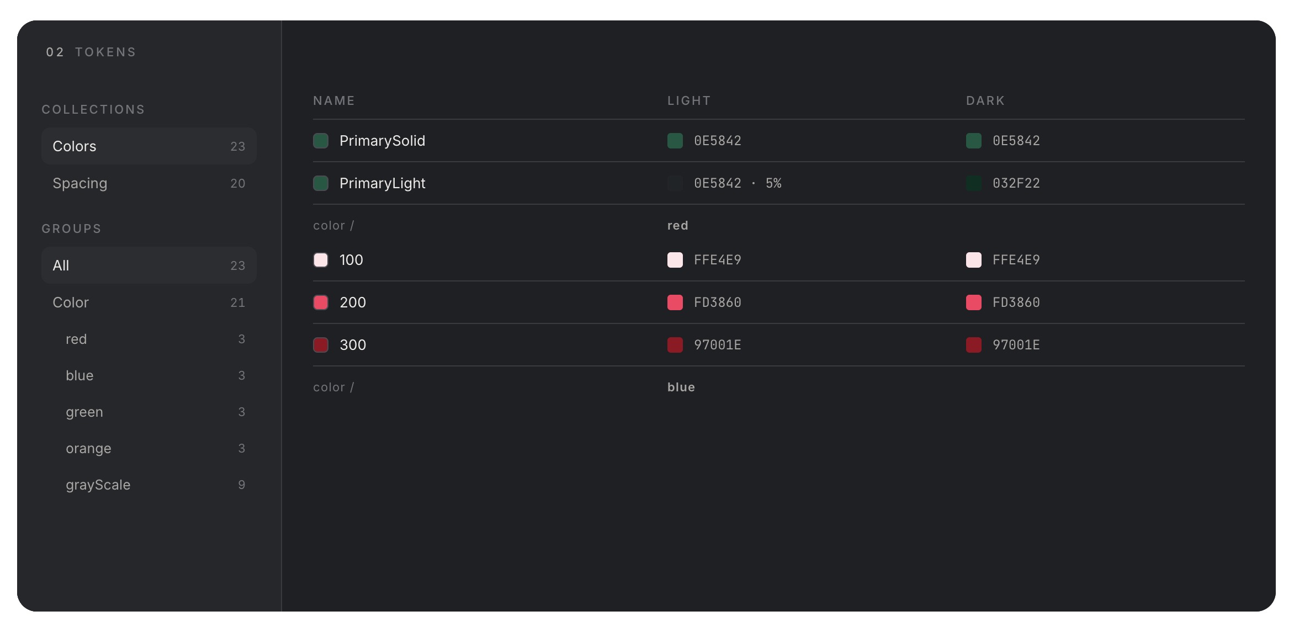Click the dark column value FD3860
Image resolution: width=1294 pixels, height=627 pixels.
1016,302
